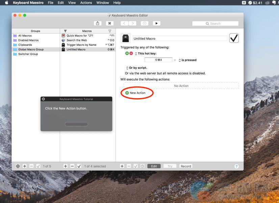Click the outlined triangle in Macros header
This screenshot has height=203, width=279.
[110, 31]
